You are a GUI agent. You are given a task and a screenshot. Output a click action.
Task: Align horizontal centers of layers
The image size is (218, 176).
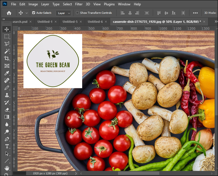[130, 13]
